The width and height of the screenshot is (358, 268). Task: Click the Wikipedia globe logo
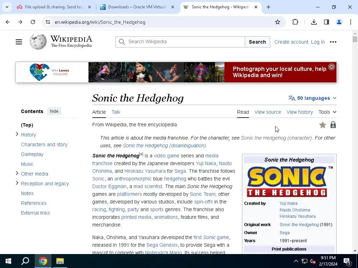pos(38,42)
